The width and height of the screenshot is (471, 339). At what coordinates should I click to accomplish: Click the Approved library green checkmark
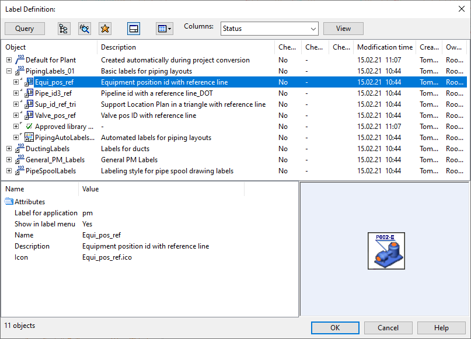[29, 127]
